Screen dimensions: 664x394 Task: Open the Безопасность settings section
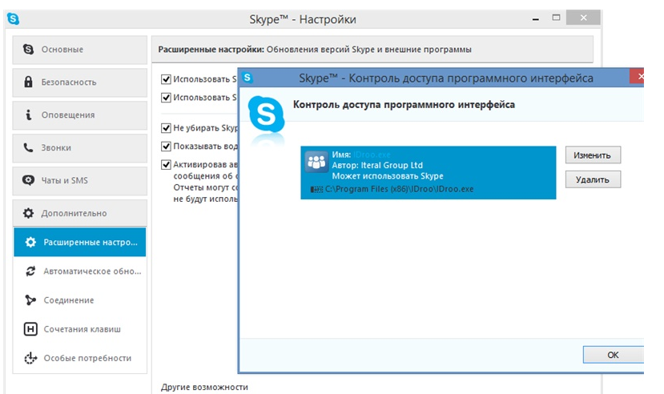[79, 82]
